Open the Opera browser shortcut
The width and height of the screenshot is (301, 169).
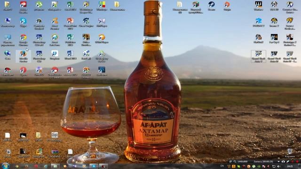coord(23,71)
